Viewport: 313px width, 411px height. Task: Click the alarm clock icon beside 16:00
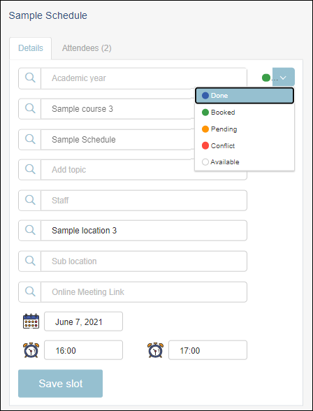tap(31, 350)
